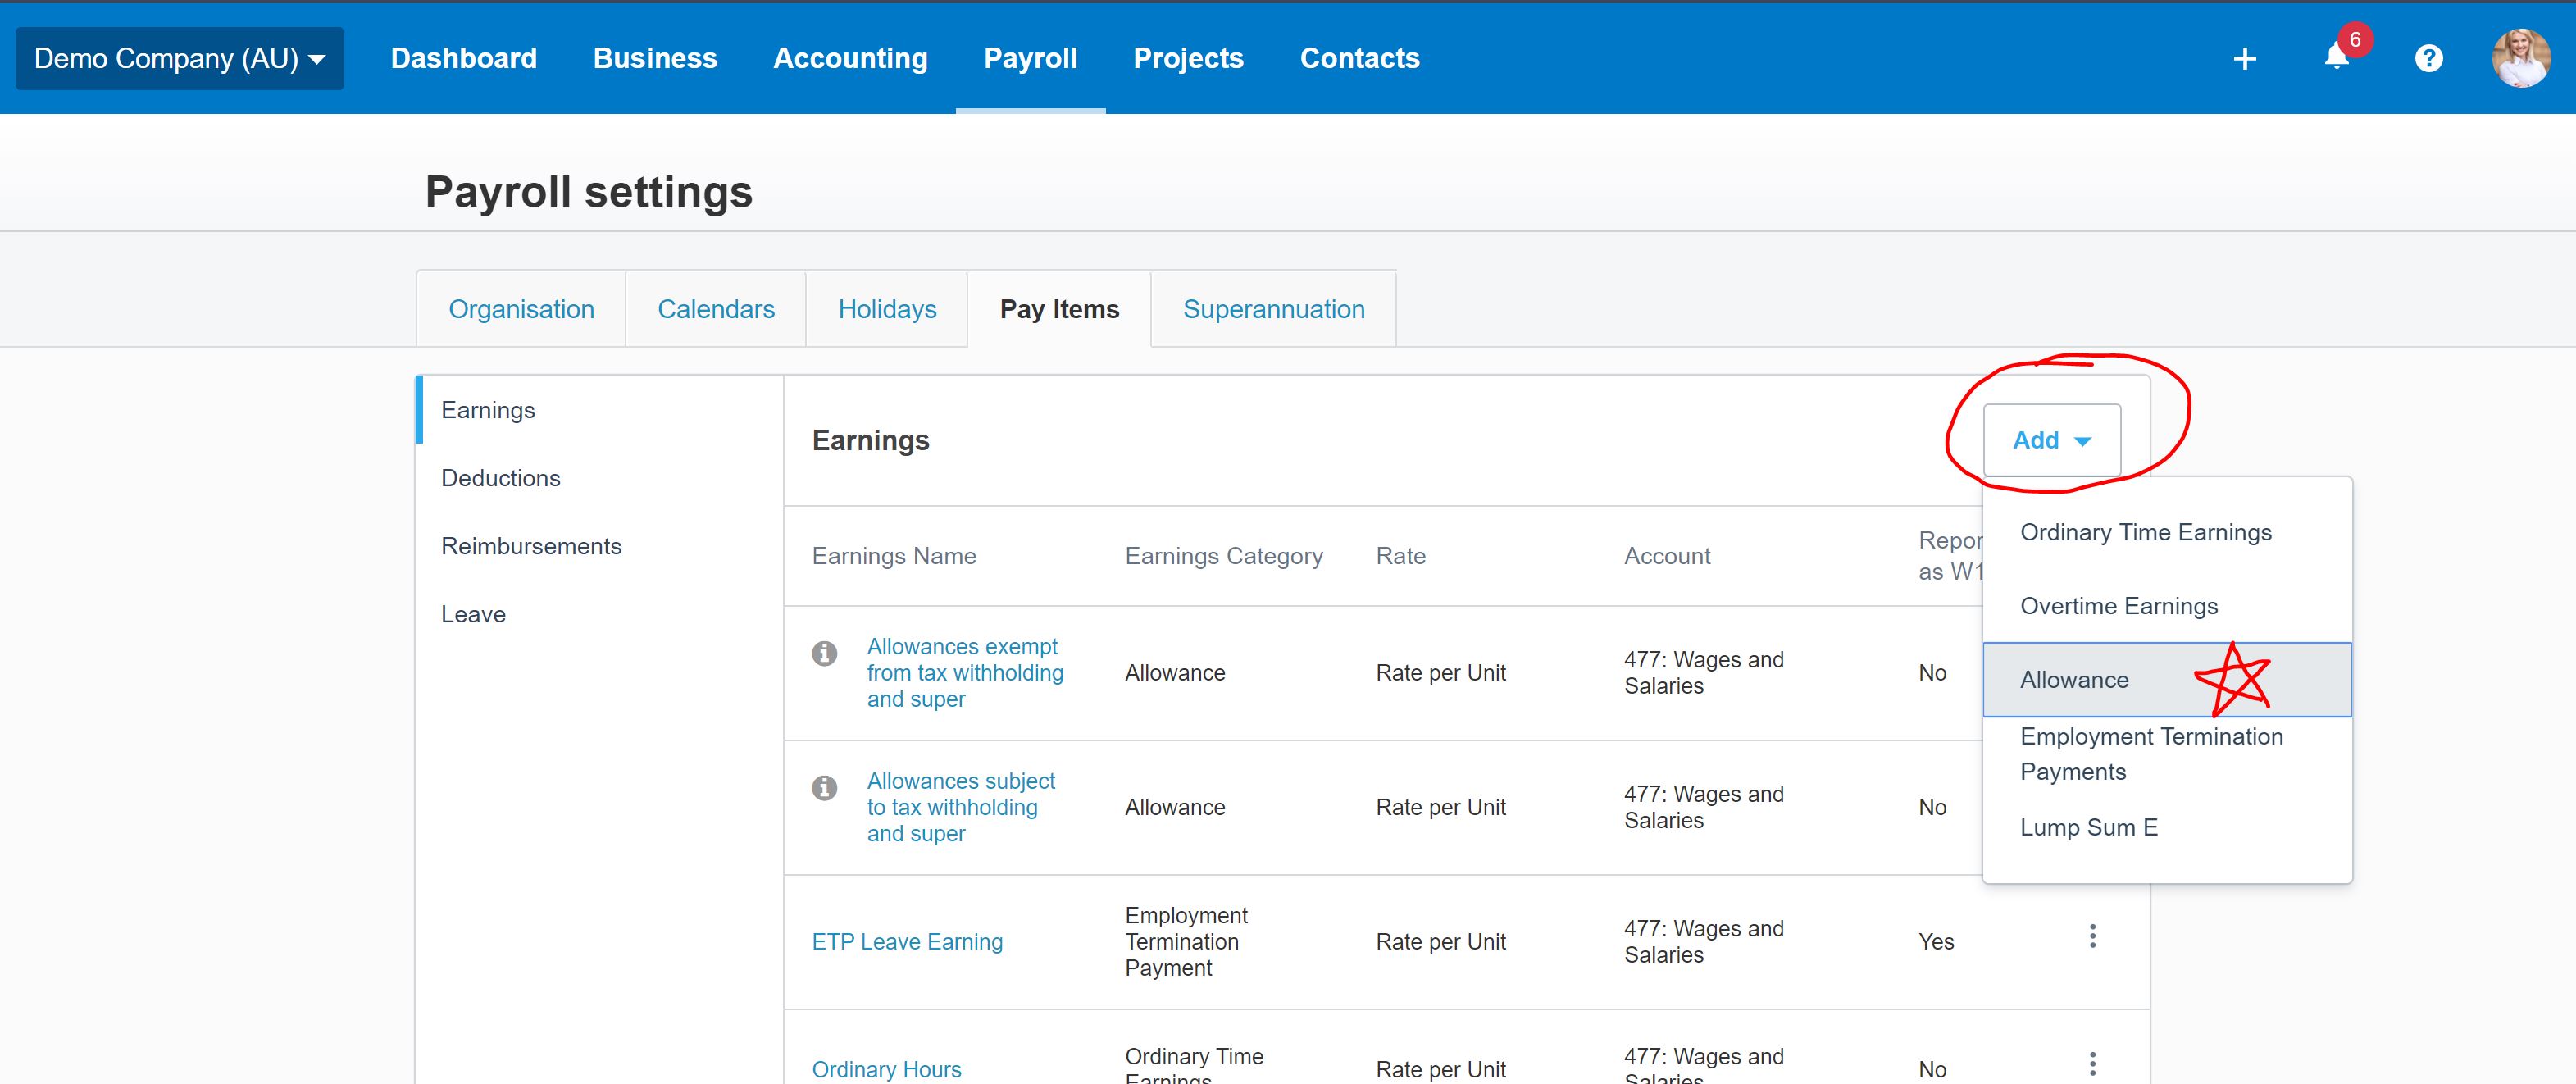The width and height of the screenshot is (2576, 1084).
Task: Choose Lump Sum E from the Add menu
Action: [x=2088, y=827]
